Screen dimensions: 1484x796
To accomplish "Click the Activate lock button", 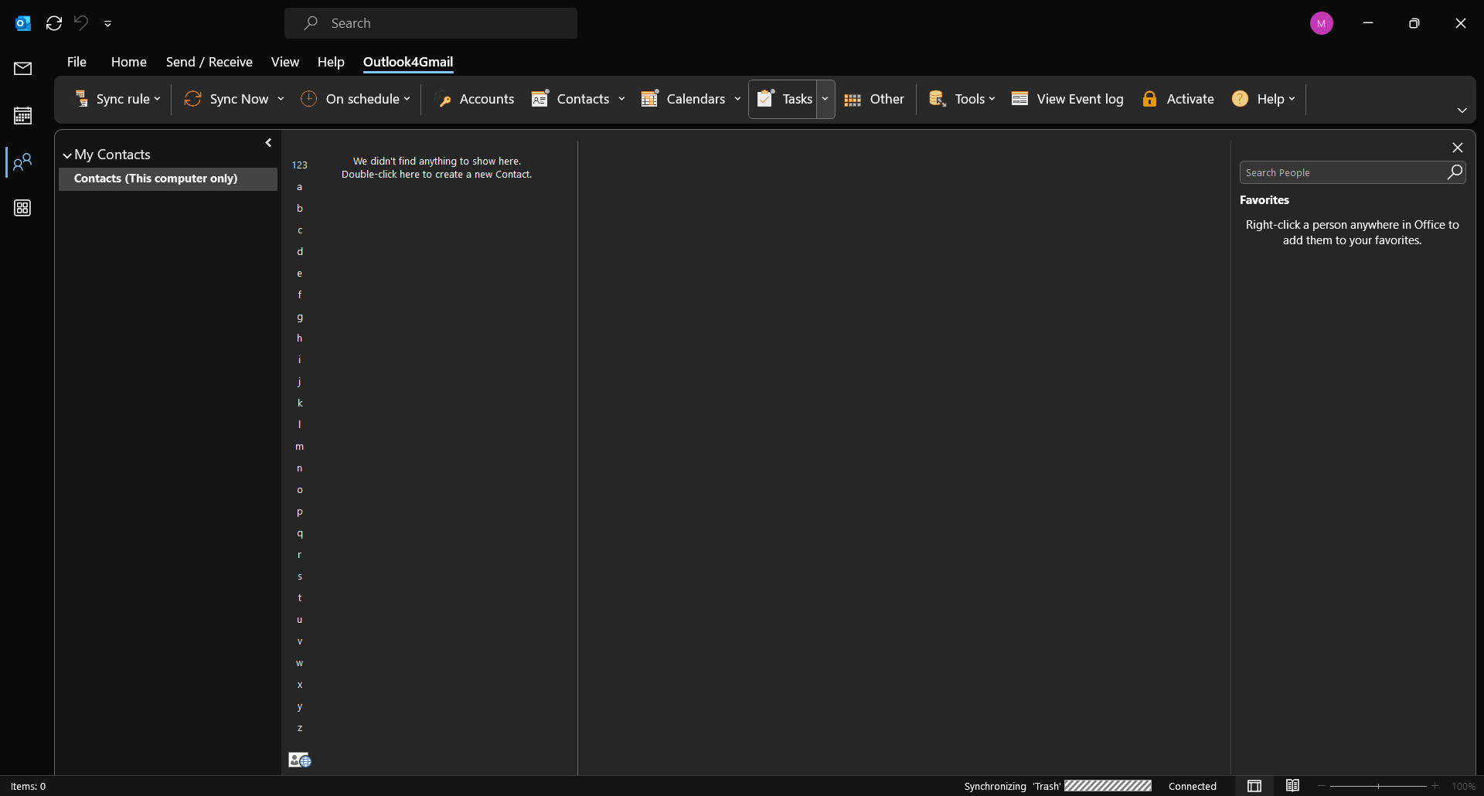I will tap(1178, 99).
